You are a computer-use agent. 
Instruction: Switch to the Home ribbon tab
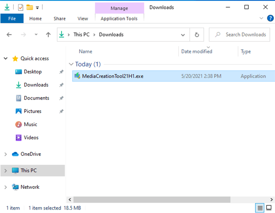tap(35, 19)
